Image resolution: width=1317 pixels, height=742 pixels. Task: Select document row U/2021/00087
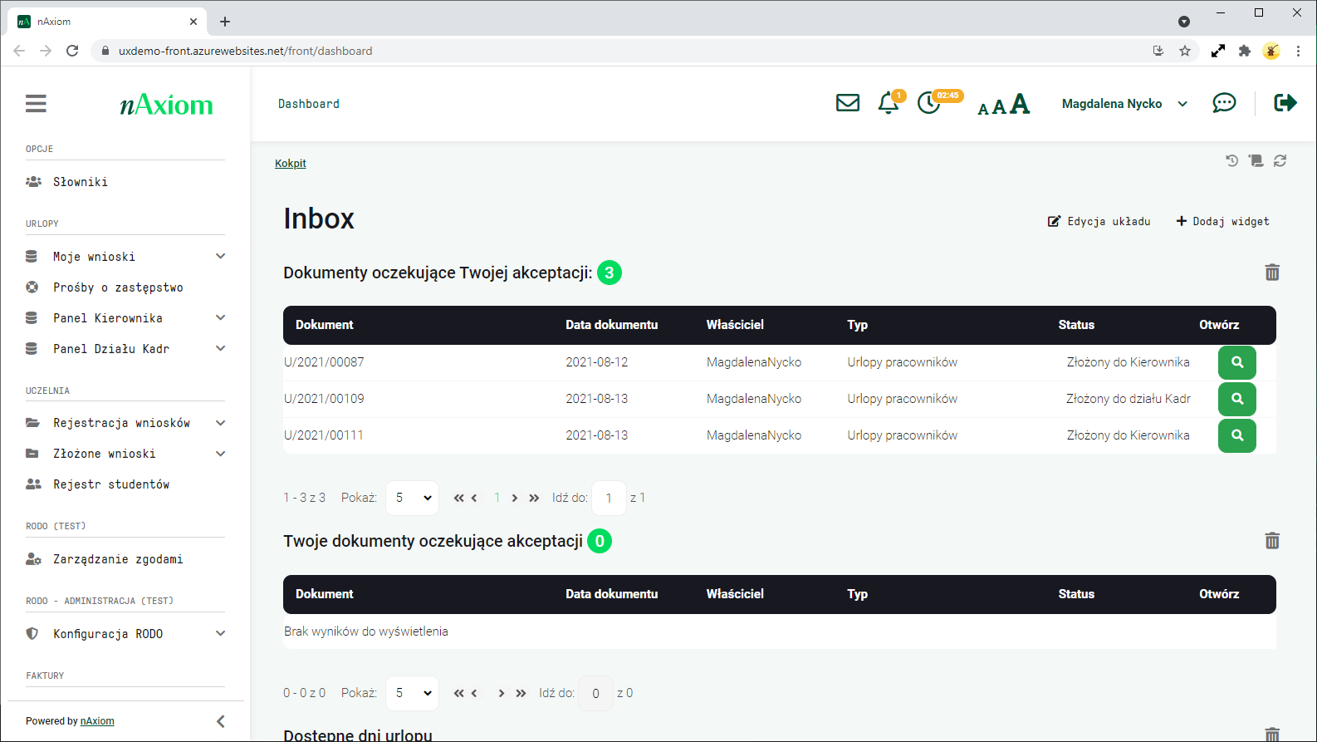coord(779,362)
